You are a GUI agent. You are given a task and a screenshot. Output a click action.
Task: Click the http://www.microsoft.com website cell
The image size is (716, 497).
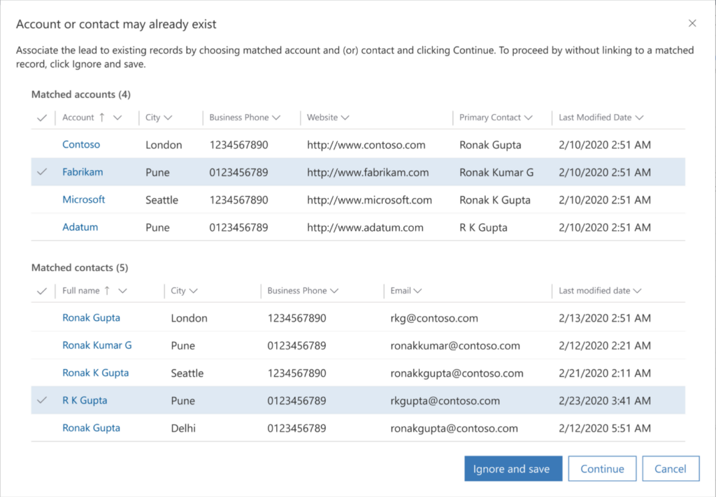[369, 200]
